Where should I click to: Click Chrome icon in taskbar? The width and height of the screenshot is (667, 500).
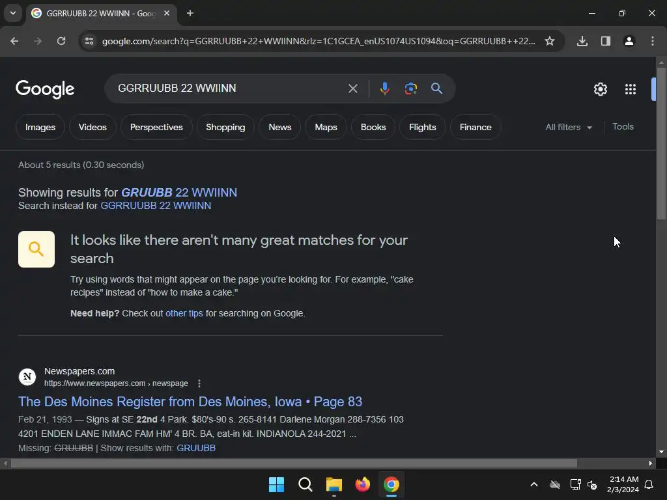tap(391, 484)
